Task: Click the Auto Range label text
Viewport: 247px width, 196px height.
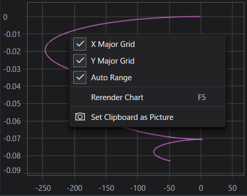Action: (111, 78)
